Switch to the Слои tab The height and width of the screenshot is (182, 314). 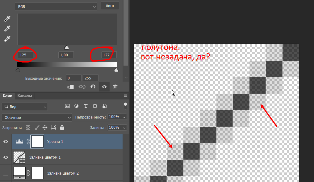click(x=8, y=96)
